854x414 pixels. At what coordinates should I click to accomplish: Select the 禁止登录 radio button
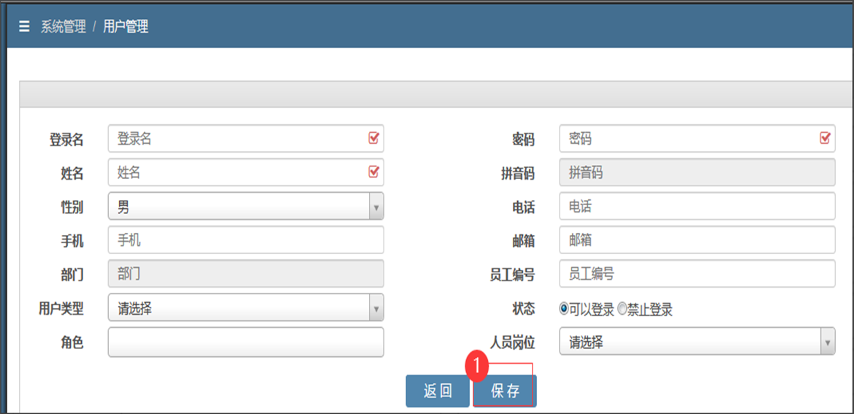(x=622, y=309)
